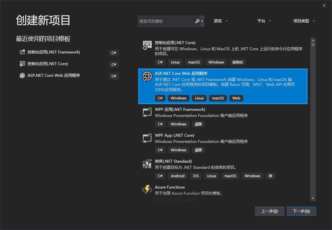Click the 桌面 tag under WPF 应用(.NET Framework)
This screenshot has height=230, width=332.
[x=198, y=124]
